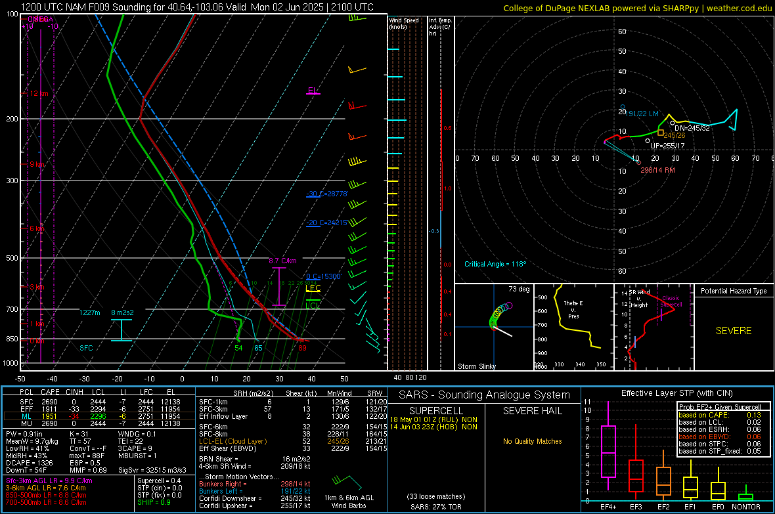Click the 'Critical Angle = 118°' text
The height and width of the screenshot is (514, 775).
coord(495,264)
